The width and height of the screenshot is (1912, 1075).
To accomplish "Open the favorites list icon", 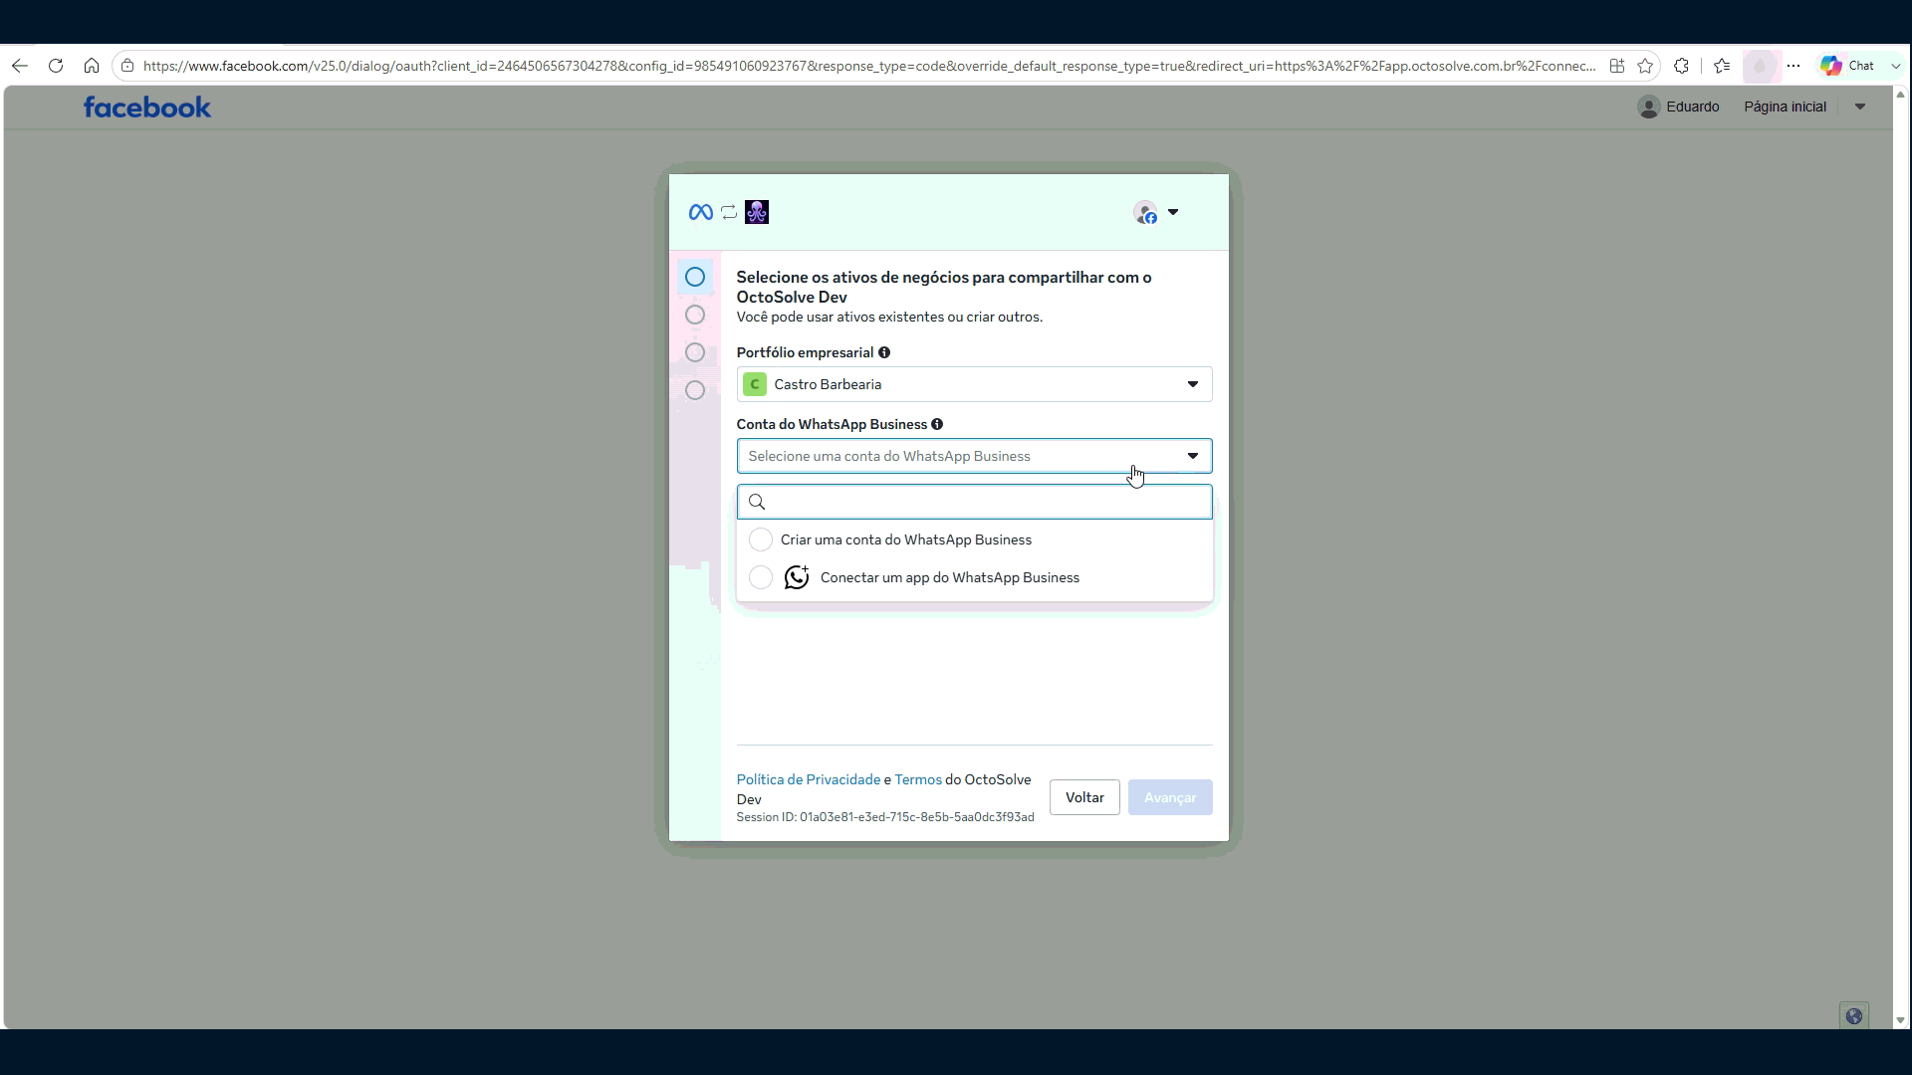I will (x=1722, y=66).
